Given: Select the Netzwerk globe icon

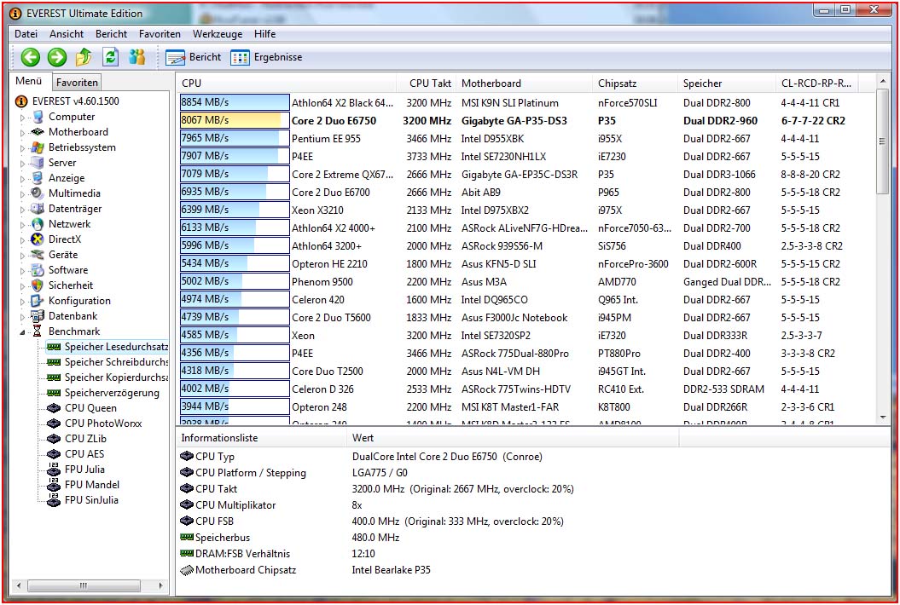Looking at the screenshot, I should [38, 223].
